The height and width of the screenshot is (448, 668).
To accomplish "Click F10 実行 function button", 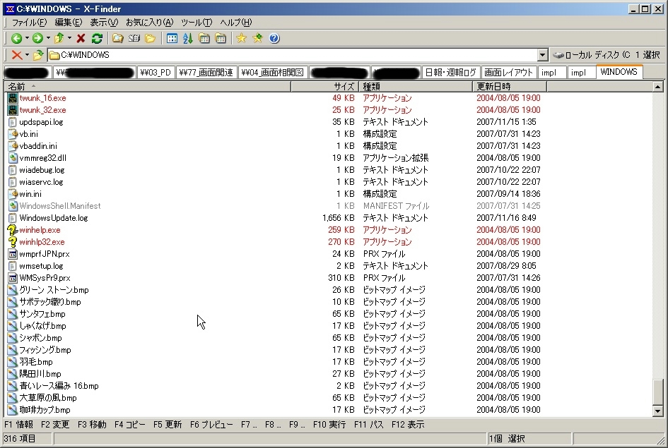I will point(329,425).
